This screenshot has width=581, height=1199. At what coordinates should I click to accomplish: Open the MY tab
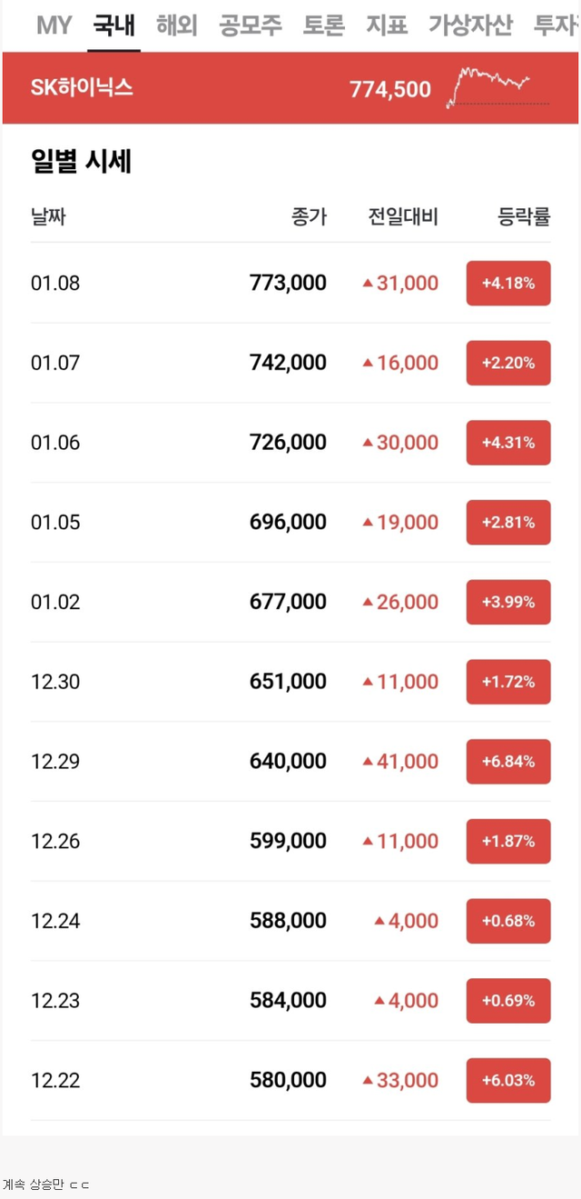tap(54, 25)
